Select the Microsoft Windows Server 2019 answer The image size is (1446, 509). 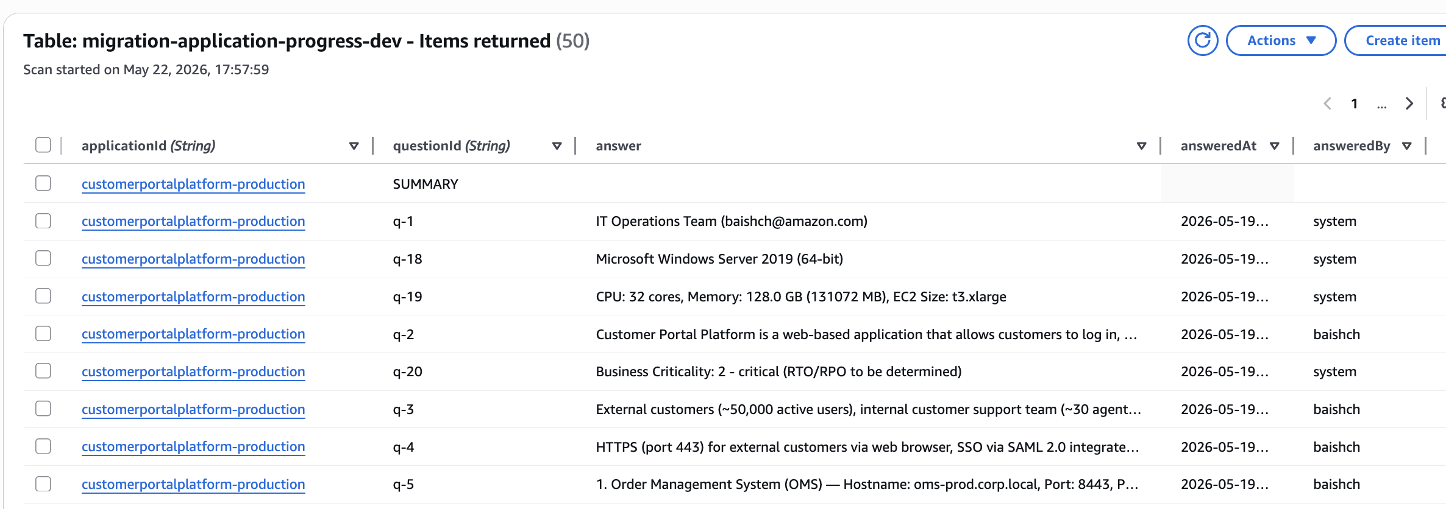coord(719,259)
